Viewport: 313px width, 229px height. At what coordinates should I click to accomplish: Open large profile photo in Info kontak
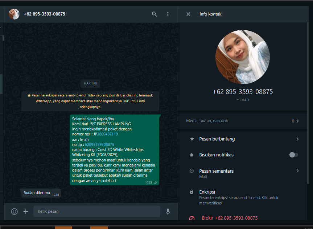243,57
